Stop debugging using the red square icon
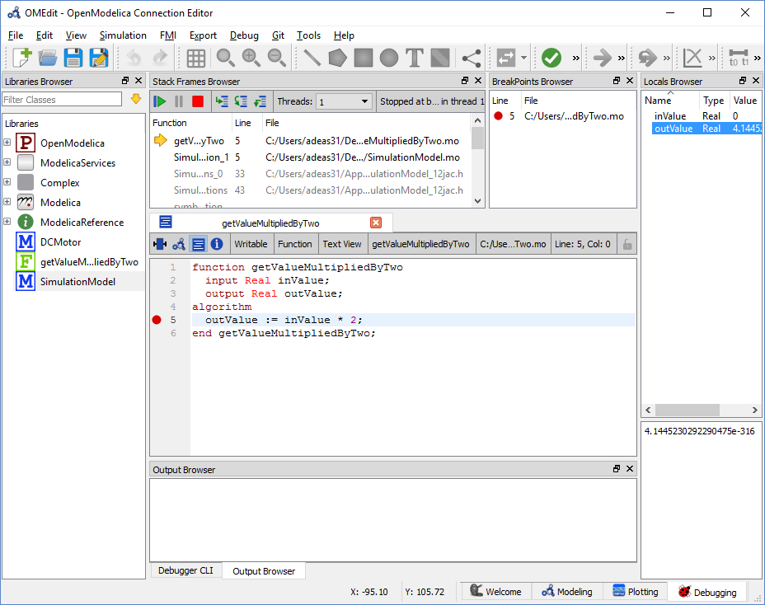 click(196, 101)
